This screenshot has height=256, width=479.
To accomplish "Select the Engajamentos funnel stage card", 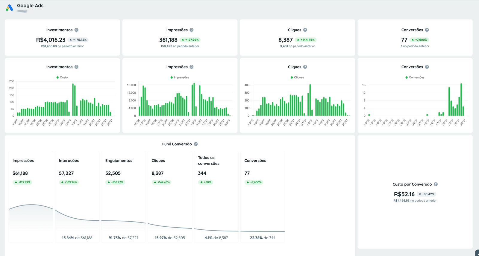I will (123, 196).
